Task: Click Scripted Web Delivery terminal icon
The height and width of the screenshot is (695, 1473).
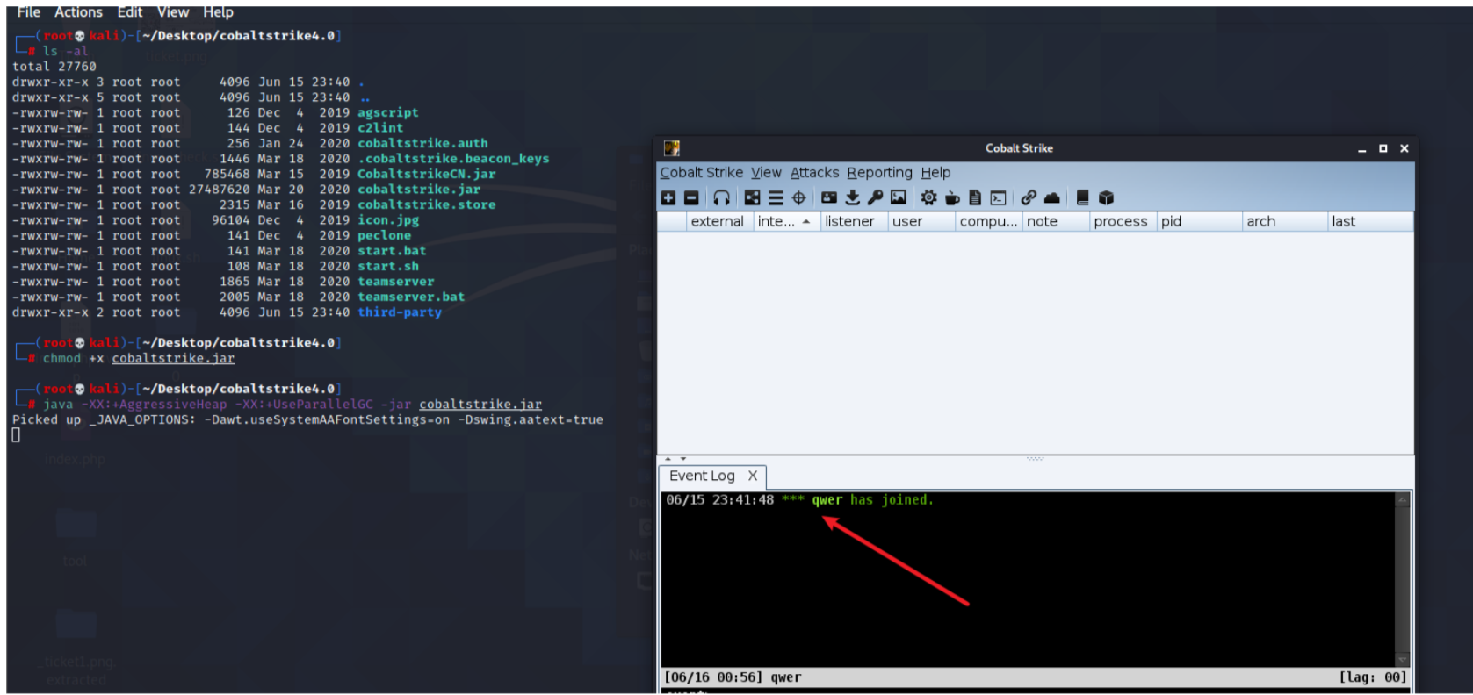Action: (999, 198)
